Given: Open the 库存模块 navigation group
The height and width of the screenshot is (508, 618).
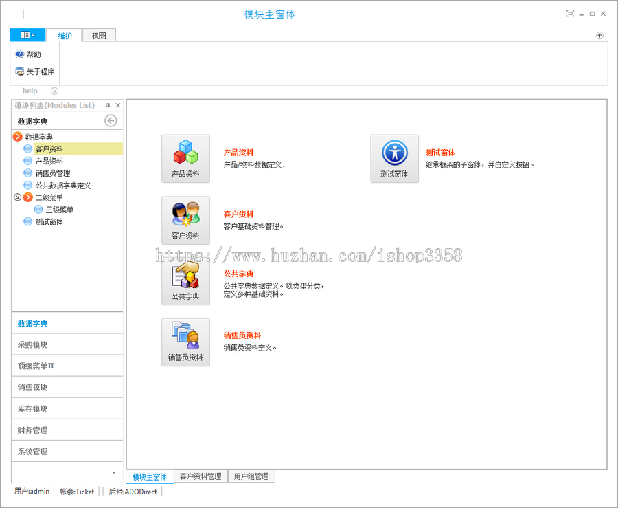Looking at the screenshot, I should [67, 408].
